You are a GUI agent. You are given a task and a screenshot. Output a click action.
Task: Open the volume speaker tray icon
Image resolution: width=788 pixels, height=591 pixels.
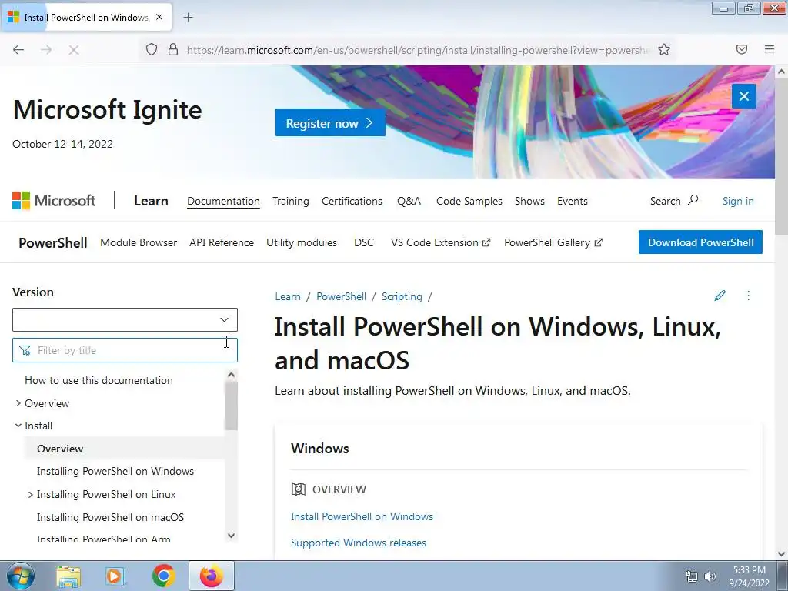pyautogui.click(x=710, y=576)
